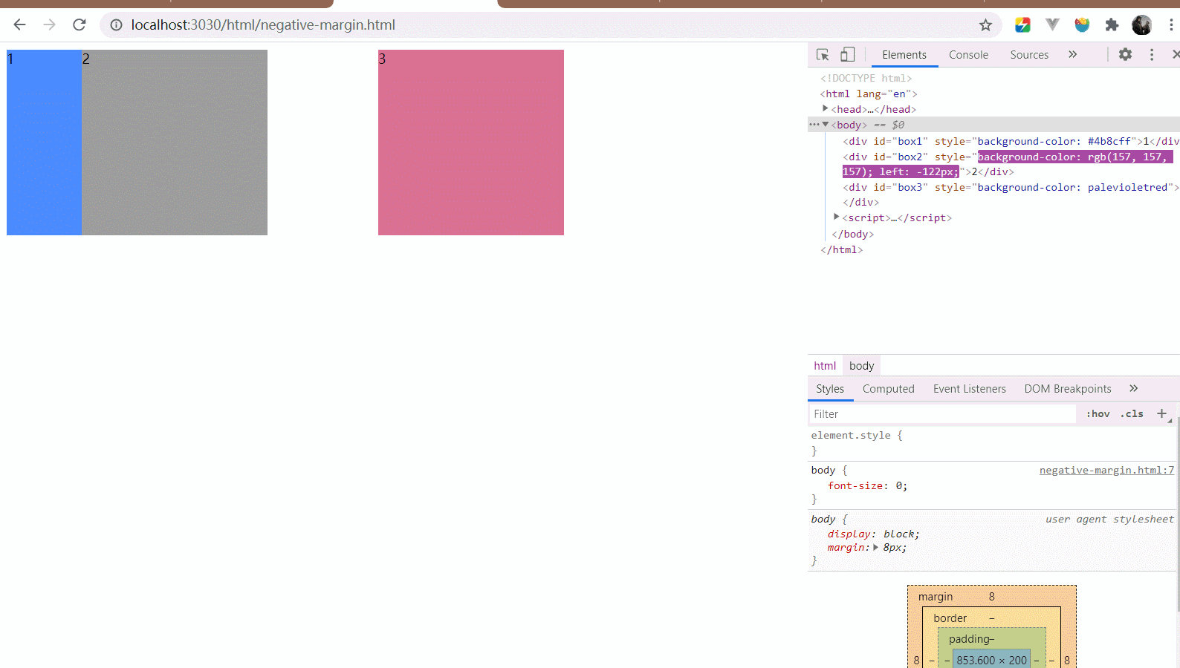The height and width of the screenshot is (668, 1180).
Task: Open the negative-margin.html:7 source link
Action: point(1106,471)
